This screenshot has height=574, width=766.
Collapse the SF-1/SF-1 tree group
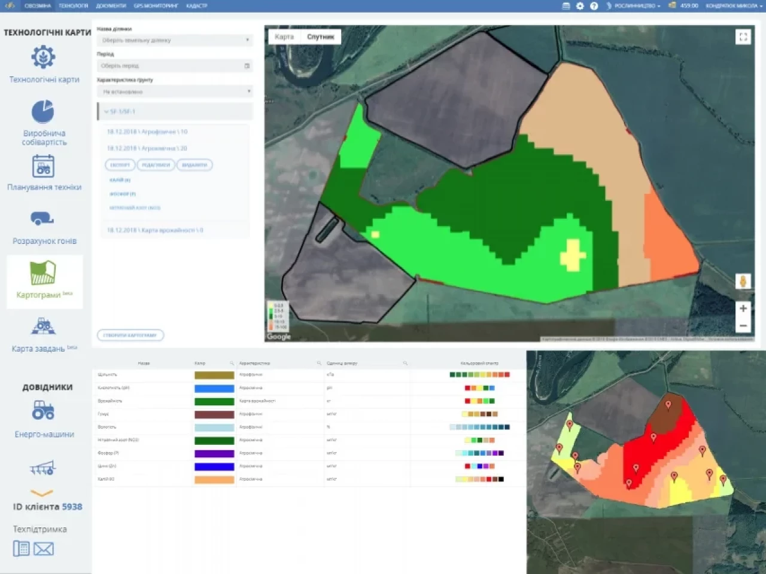[107, 112]
